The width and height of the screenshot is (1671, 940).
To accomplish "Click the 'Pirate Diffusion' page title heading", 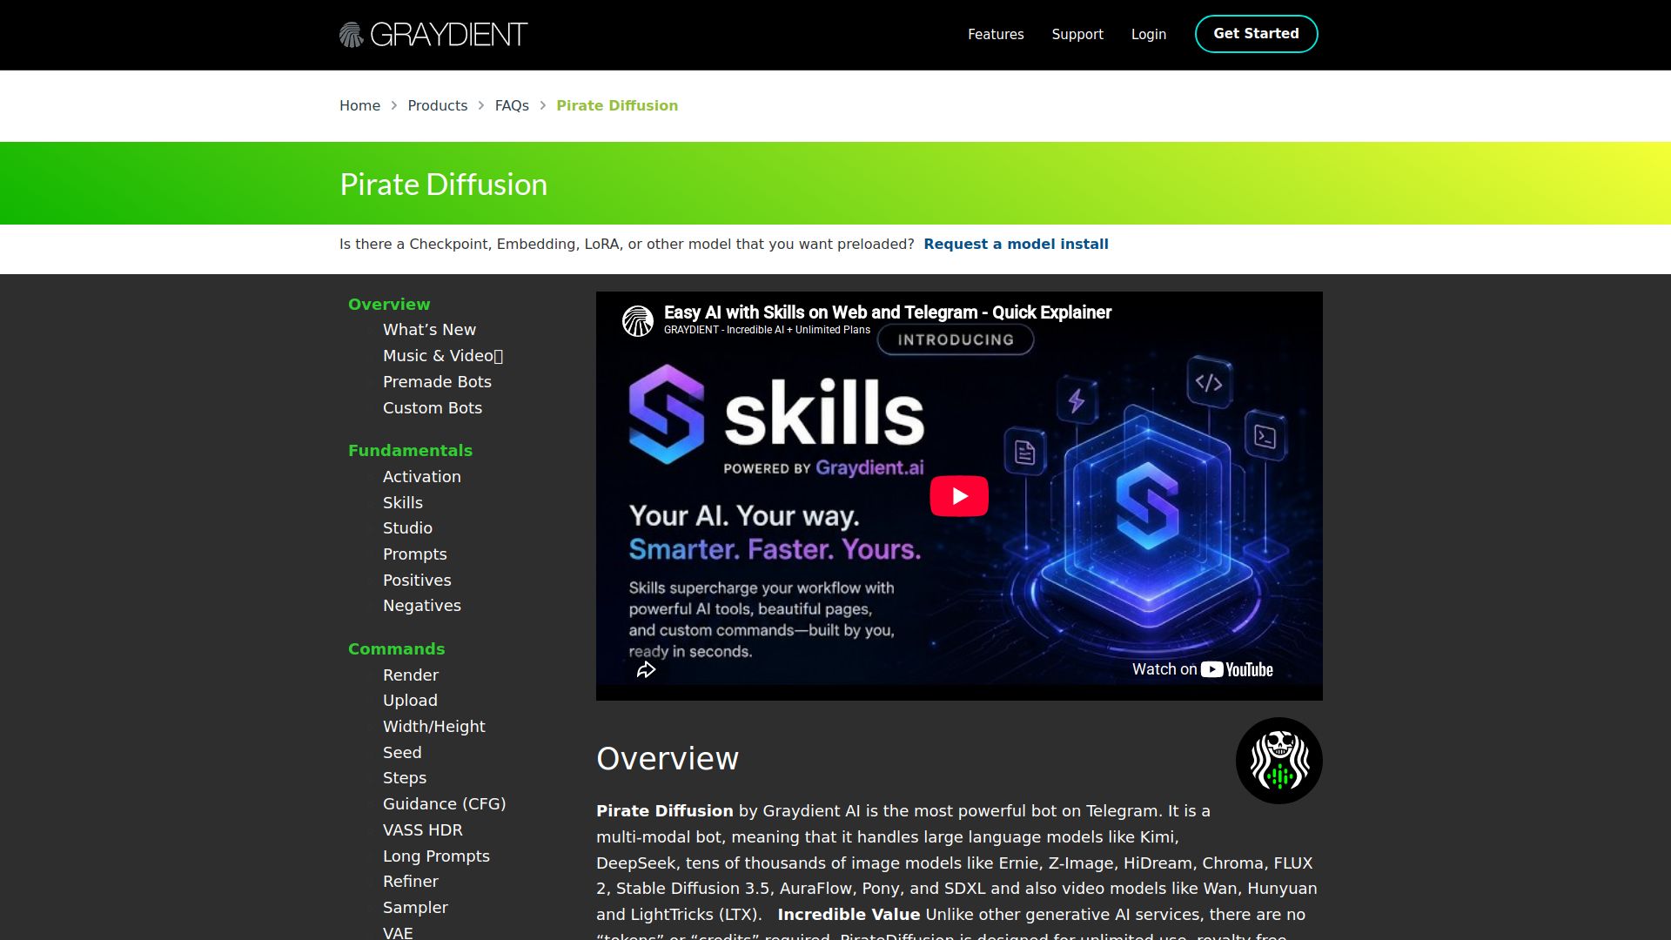I will [x=443, y=185].
